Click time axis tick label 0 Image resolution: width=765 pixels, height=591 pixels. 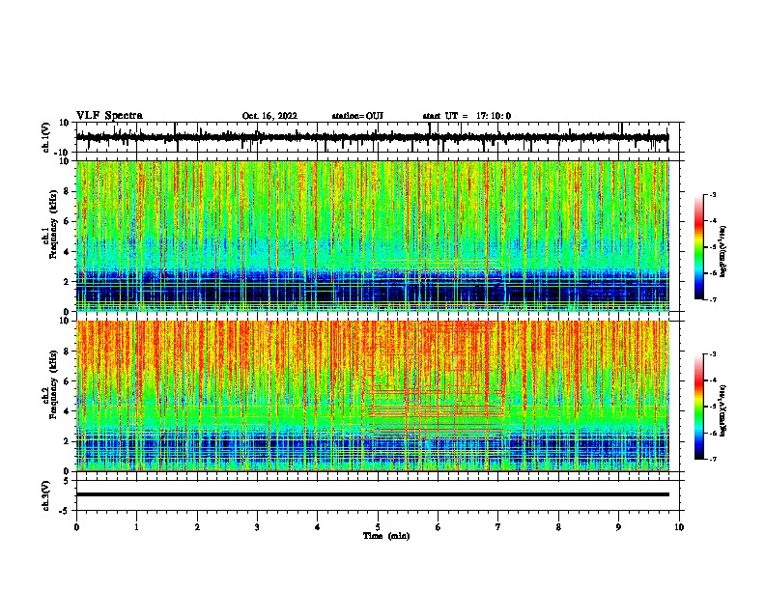pos(76,527)
